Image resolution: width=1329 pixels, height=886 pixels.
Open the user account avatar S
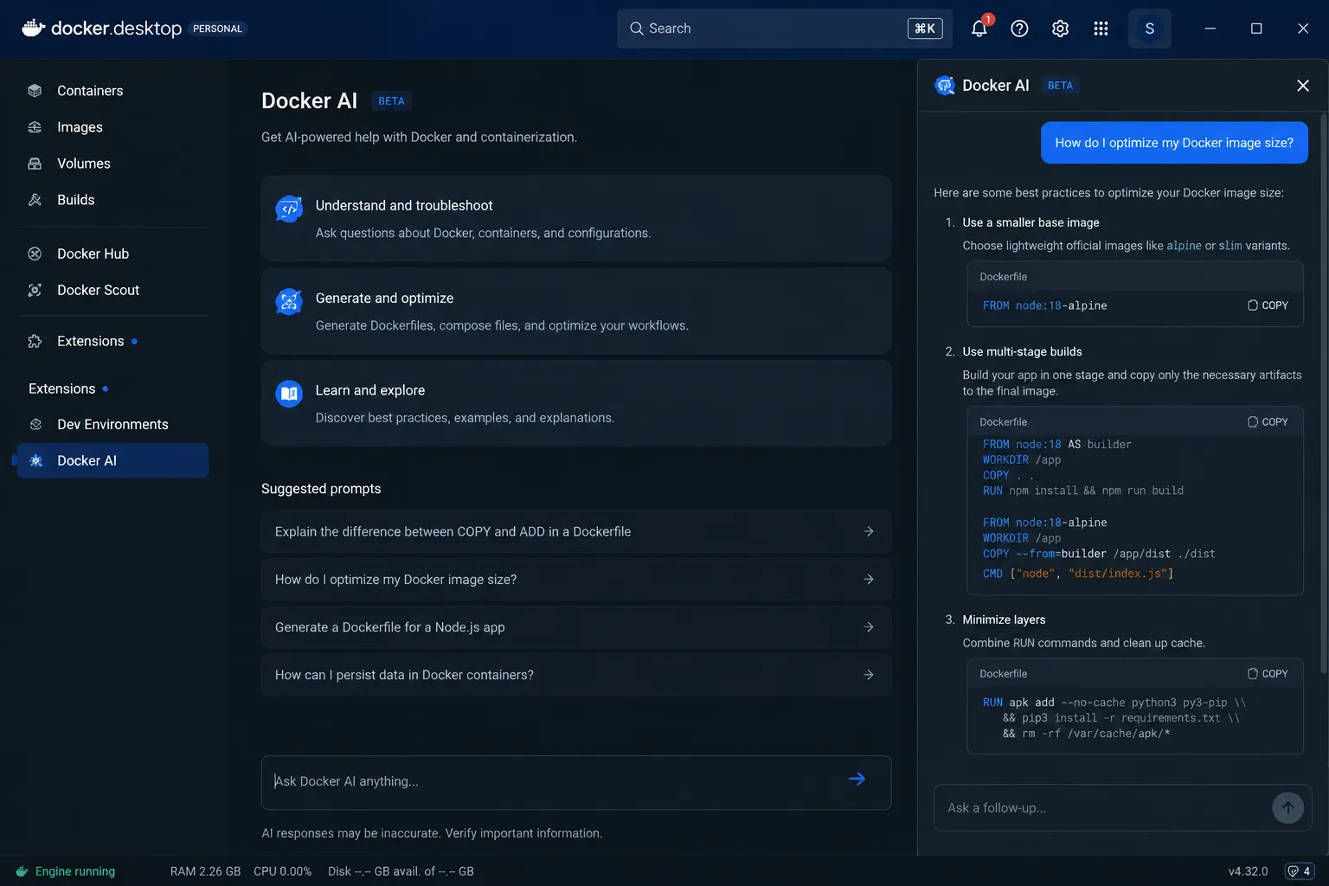click(1150, 29)
